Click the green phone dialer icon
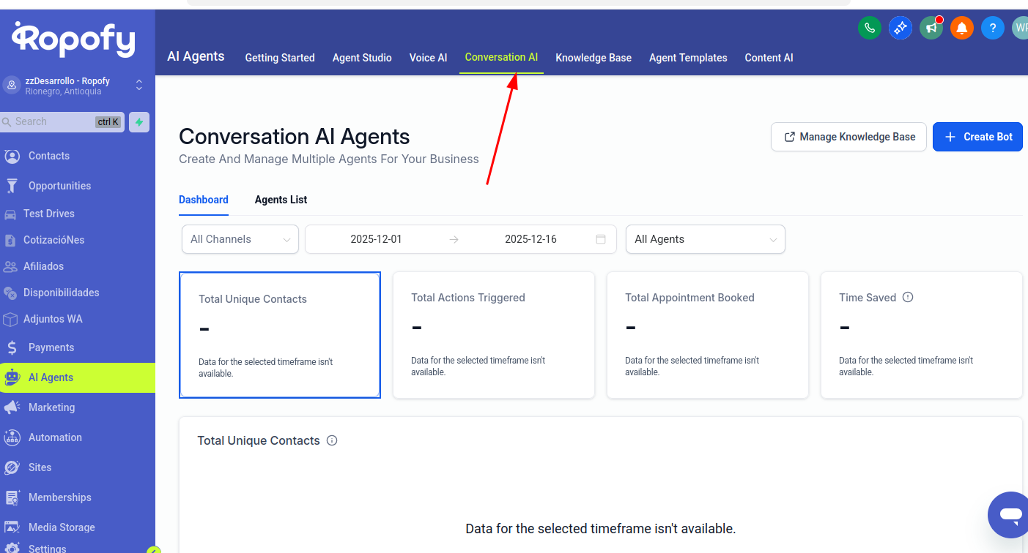Screen dimensions: 1028x553 coord(869,29)
